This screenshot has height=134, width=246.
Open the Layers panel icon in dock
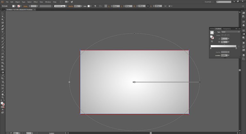243,55
